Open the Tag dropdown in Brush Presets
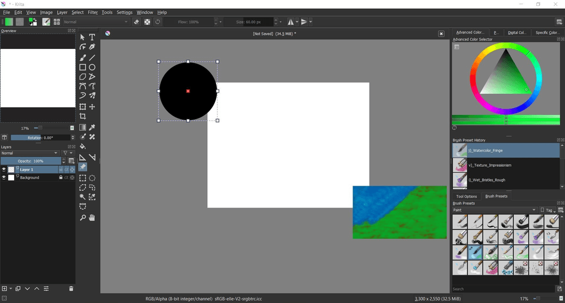Screen dimensions: 565x303 tap(550, 210)
